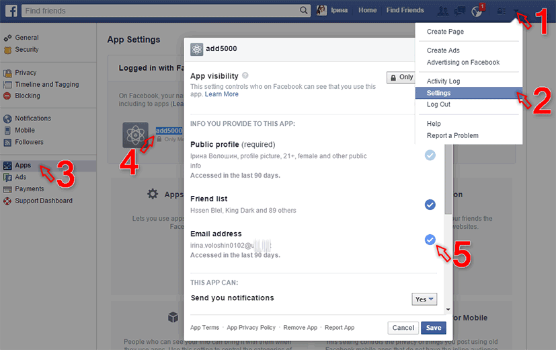Viewport: 556px width, 350px height.
Task: Click the Ads icon in sidebar
Action: point(7,177)
